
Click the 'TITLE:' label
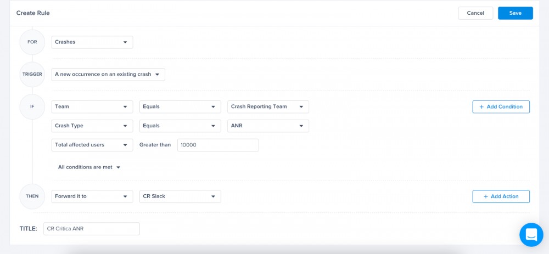pos(29,229)
